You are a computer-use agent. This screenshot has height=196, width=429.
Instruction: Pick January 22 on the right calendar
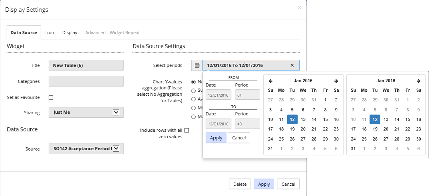[x=408, y=129]
